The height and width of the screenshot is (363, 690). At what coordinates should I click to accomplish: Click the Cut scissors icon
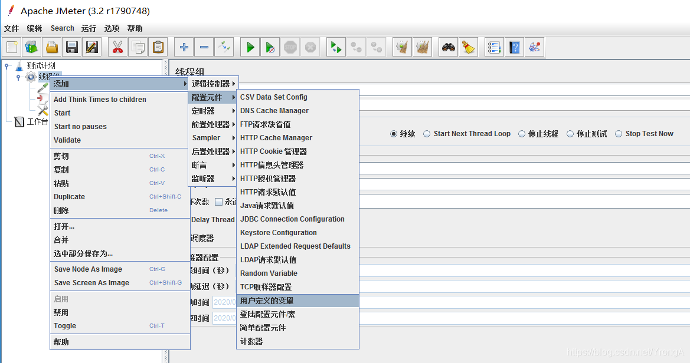(117, 47)
